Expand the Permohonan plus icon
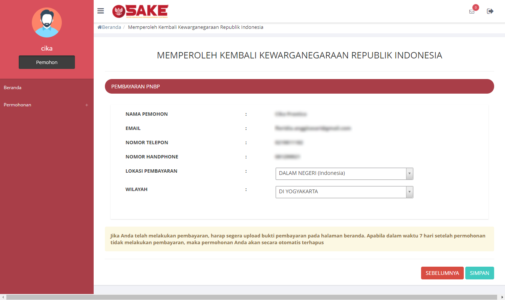 [87, 105]
